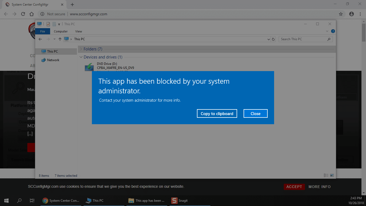
Task: Open File Explorer's blue help icon
Action: tap(333, 31)
